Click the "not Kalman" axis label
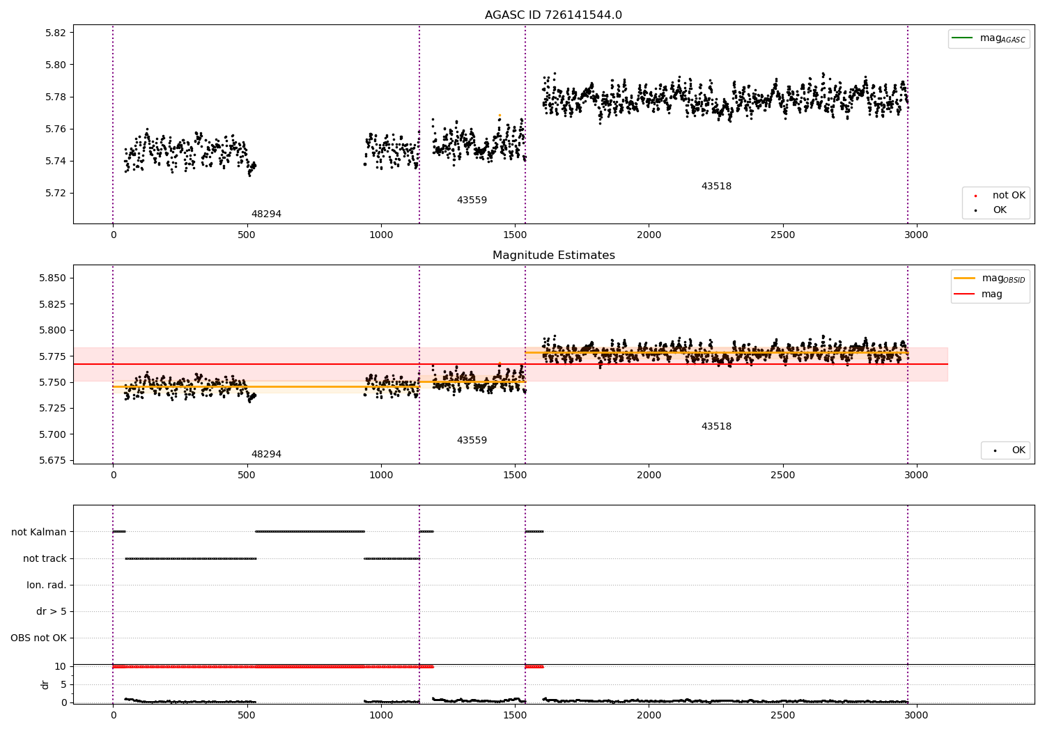Image resolution: width=1045 pixels, height=731 pixels. point(39,532)
